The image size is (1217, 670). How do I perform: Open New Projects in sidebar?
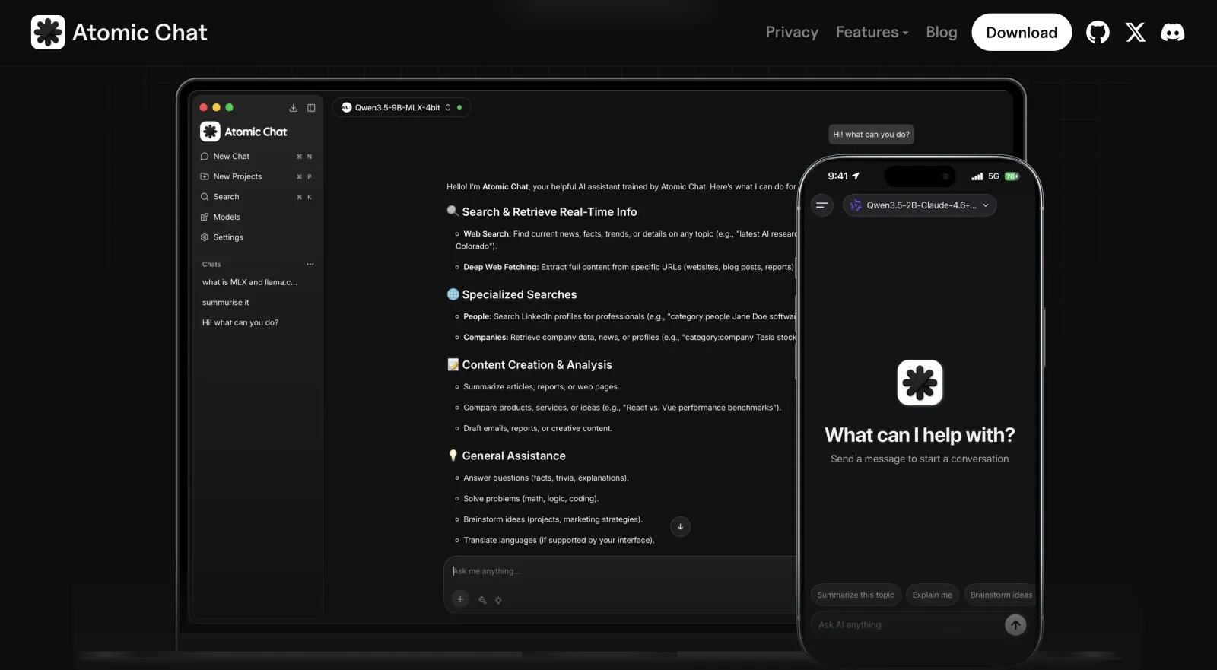[x=256, y=176]
